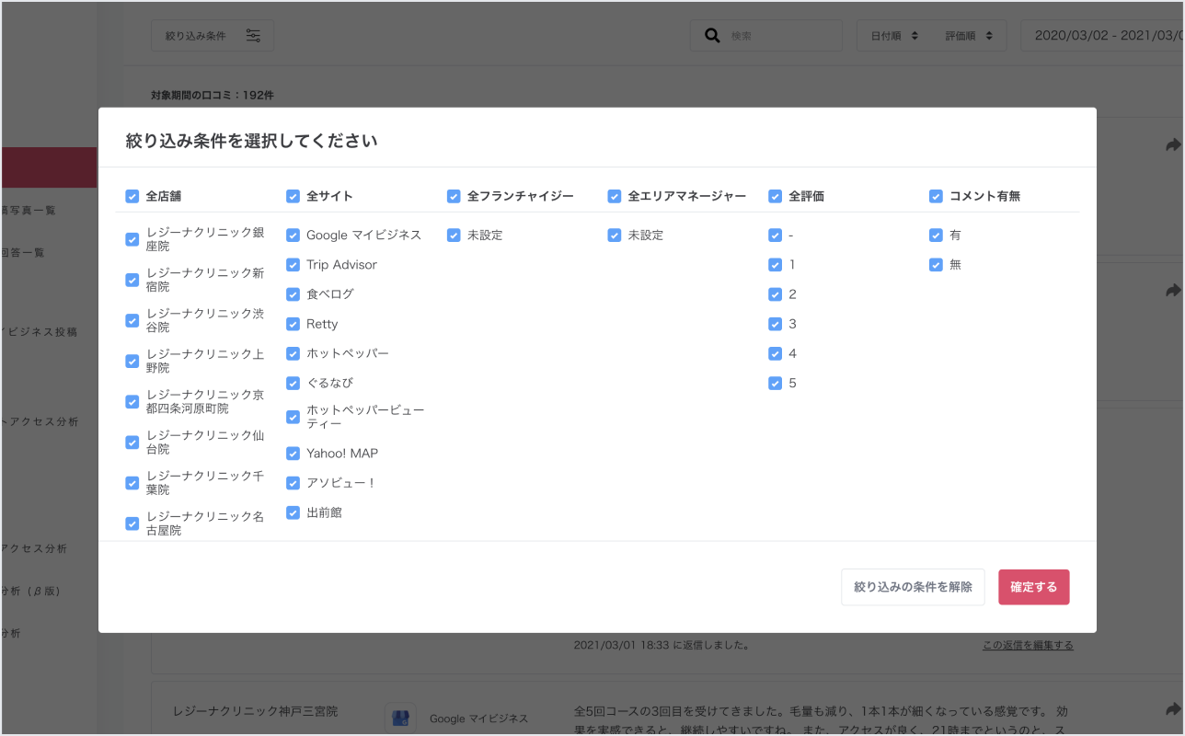Click the highlighted red sidebar item

pos(48,167)
